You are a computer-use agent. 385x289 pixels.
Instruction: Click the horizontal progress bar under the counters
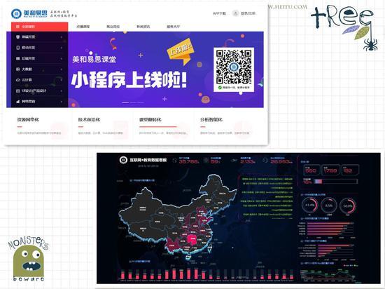336,182
